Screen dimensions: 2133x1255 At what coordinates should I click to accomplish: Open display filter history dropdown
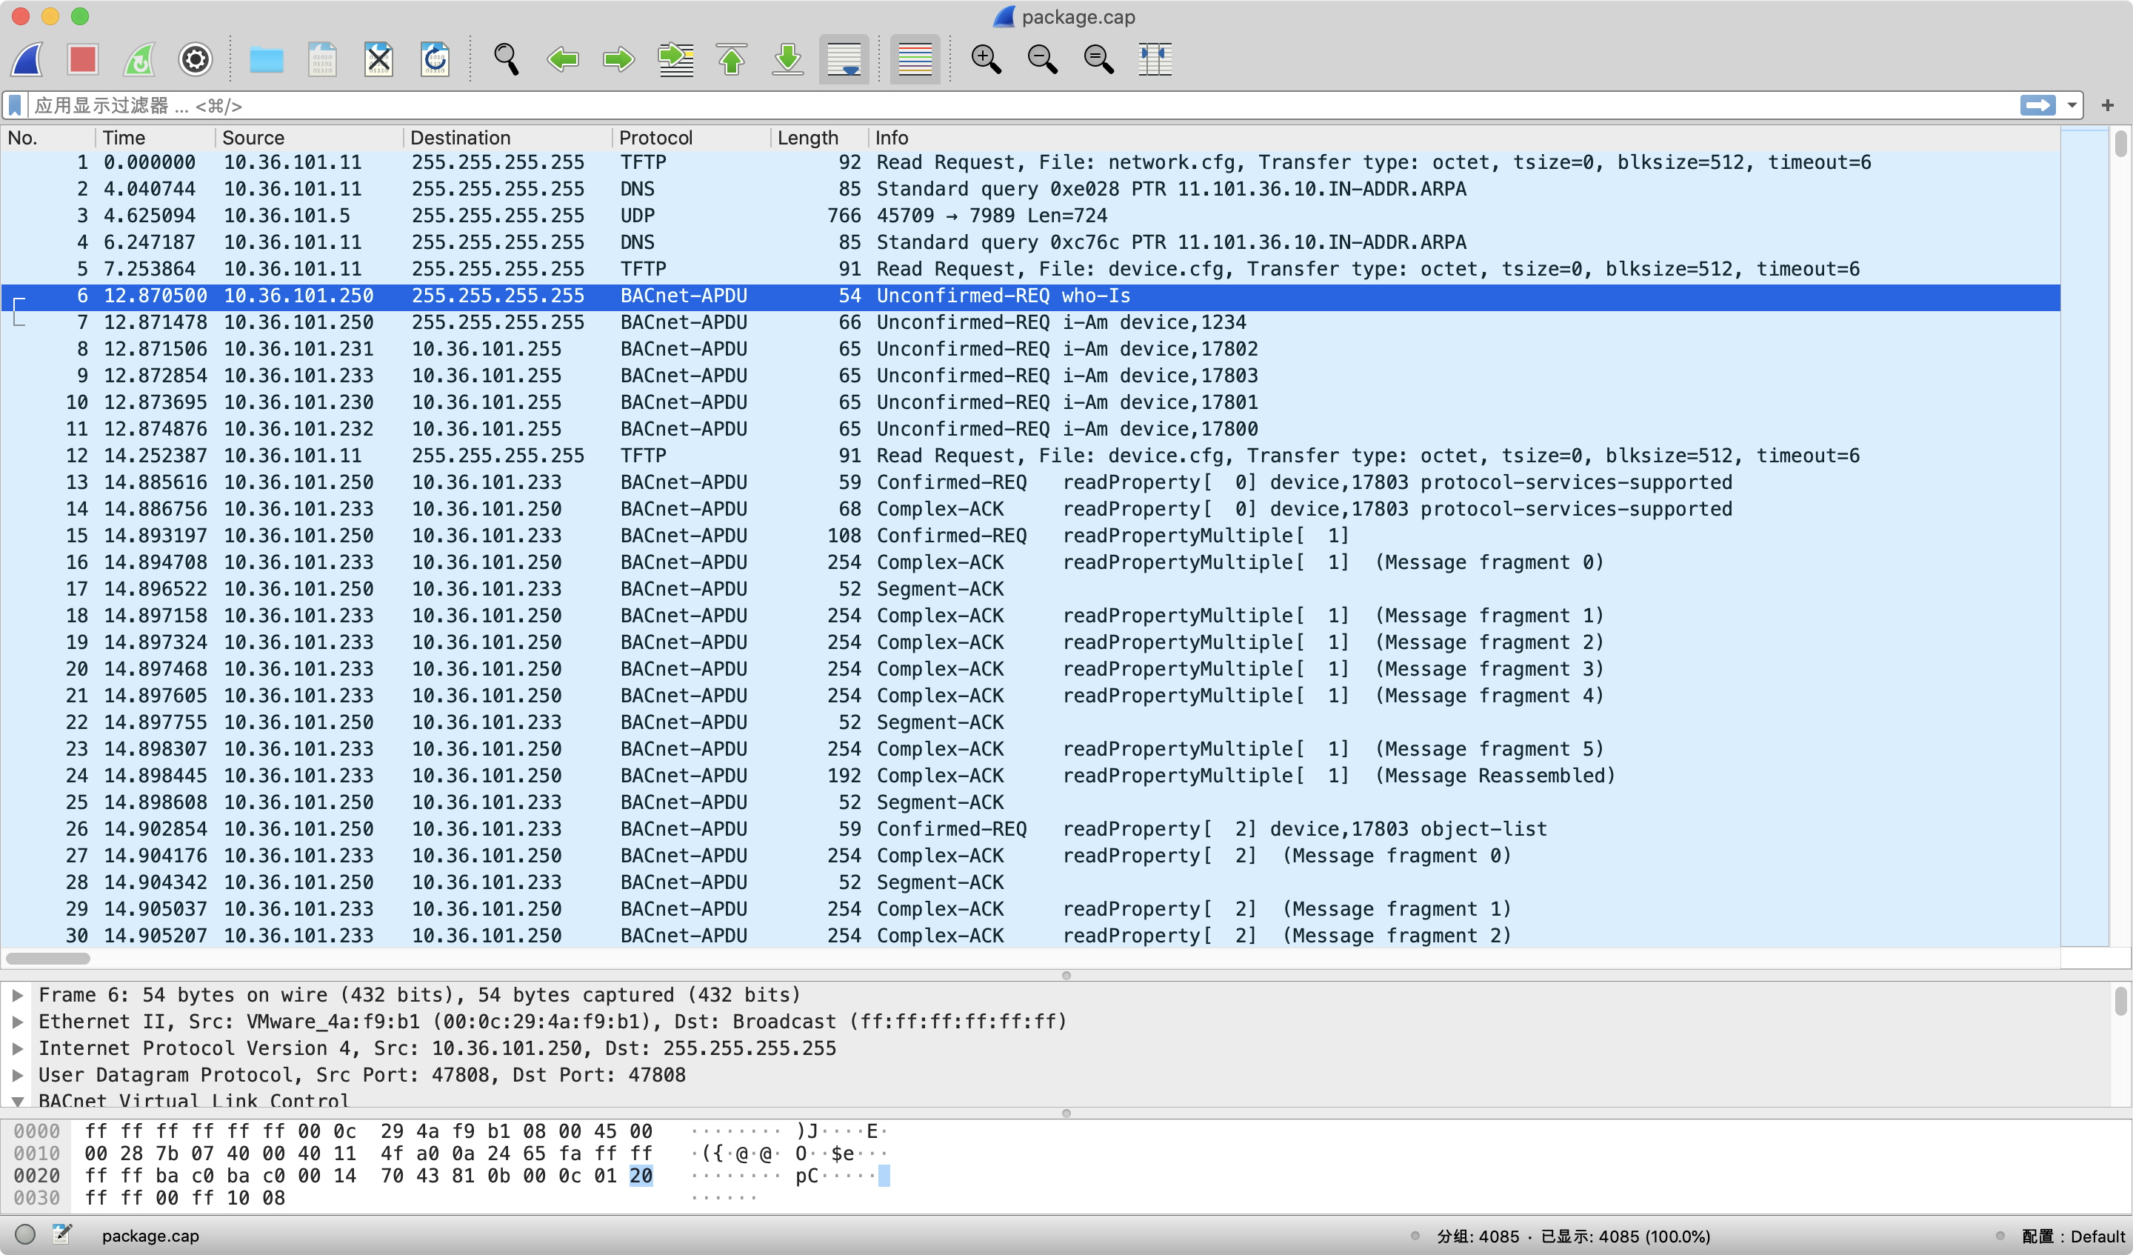[x=2072, y=106]
